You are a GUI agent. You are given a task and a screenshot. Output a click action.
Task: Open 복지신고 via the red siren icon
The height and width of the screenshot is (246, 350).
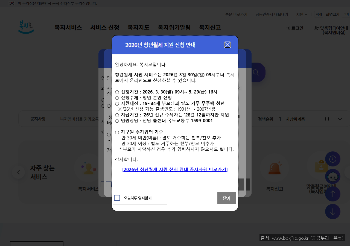point(274,168)
